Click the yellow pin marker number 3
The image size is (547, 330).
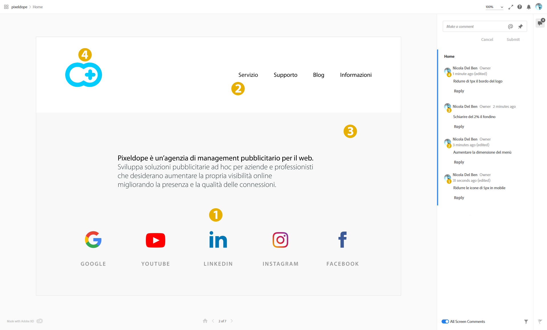(350, 131)
